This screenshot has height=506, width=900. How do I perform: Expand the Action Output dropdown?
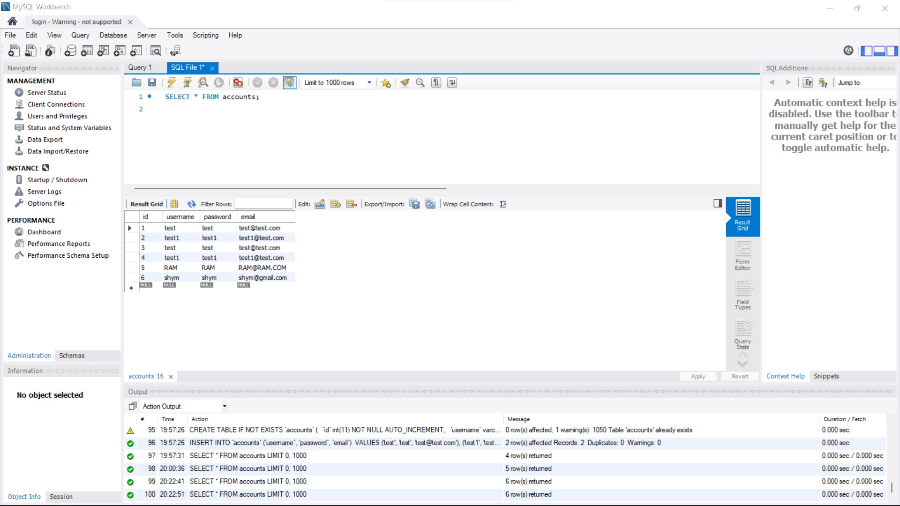pyautogui.click(x=225, y=406)
